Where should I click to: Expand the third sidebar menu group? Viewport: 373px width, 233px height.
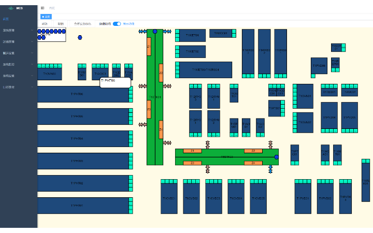18,53
